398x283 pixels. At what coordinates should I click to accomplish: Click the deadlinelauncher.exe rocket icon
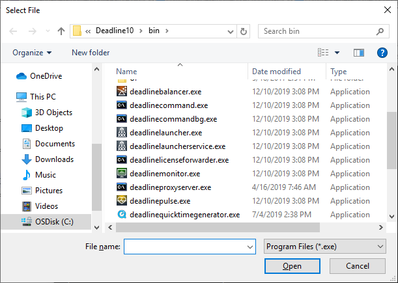122,132
